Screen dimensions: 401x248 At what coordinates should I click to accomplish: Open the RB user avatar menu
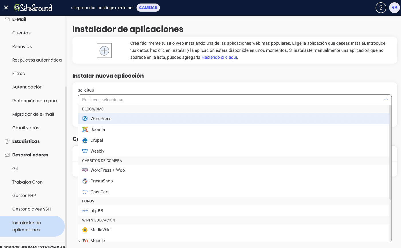(x=394, y=8)
